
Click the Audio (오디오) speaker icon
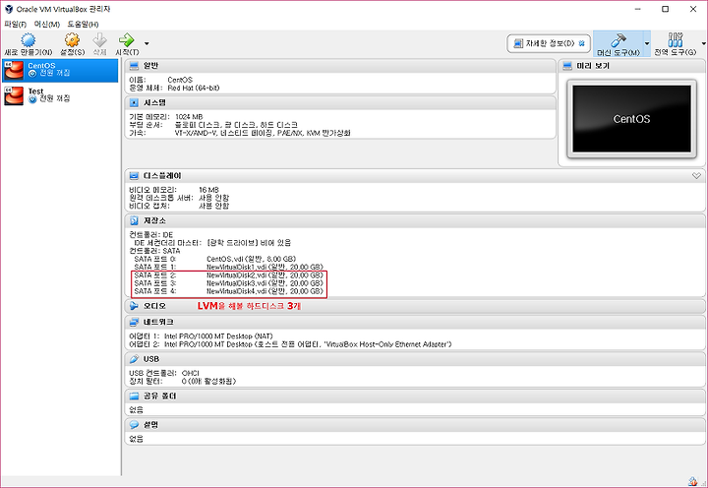[134, 306]
